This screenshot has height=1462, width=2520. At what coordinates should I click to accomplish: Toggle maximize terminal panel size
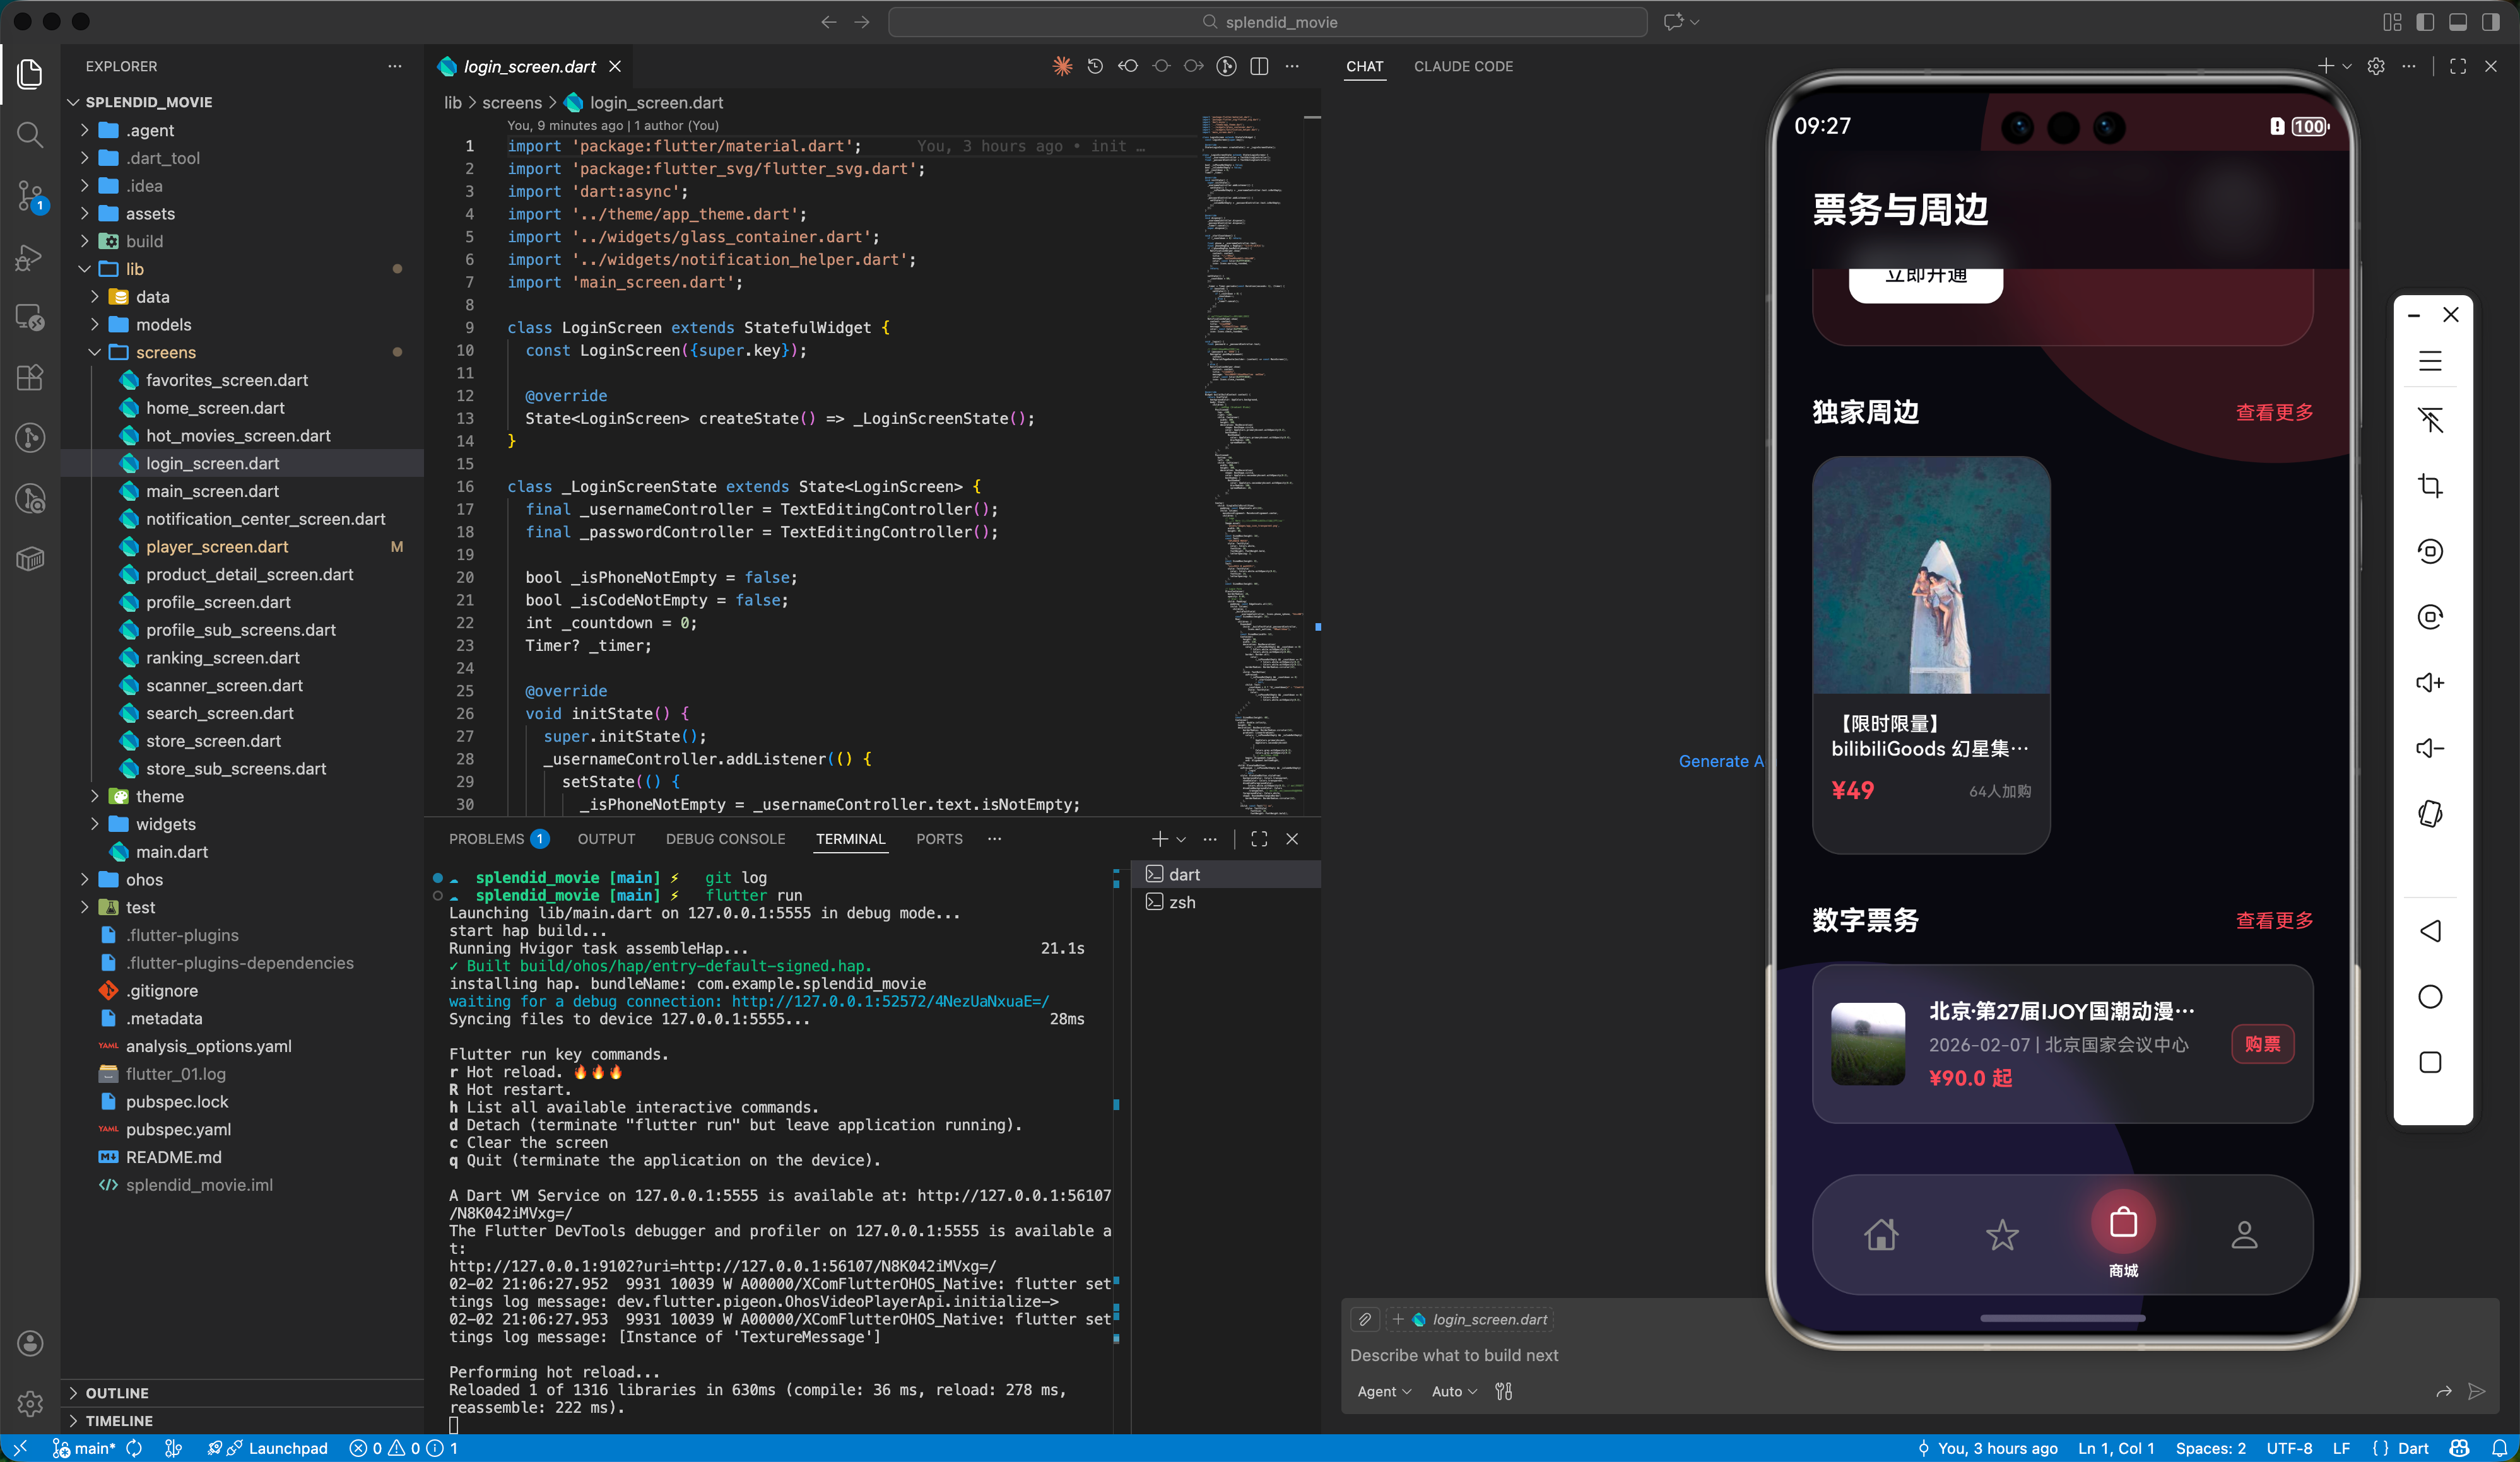(1259, 838)
